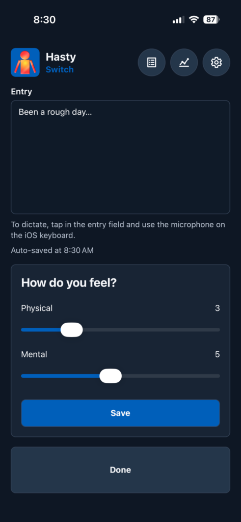This screenshot has width=241, height=522.
Task: Tap the cellular signal bars icon
Action: click(178, 20)
